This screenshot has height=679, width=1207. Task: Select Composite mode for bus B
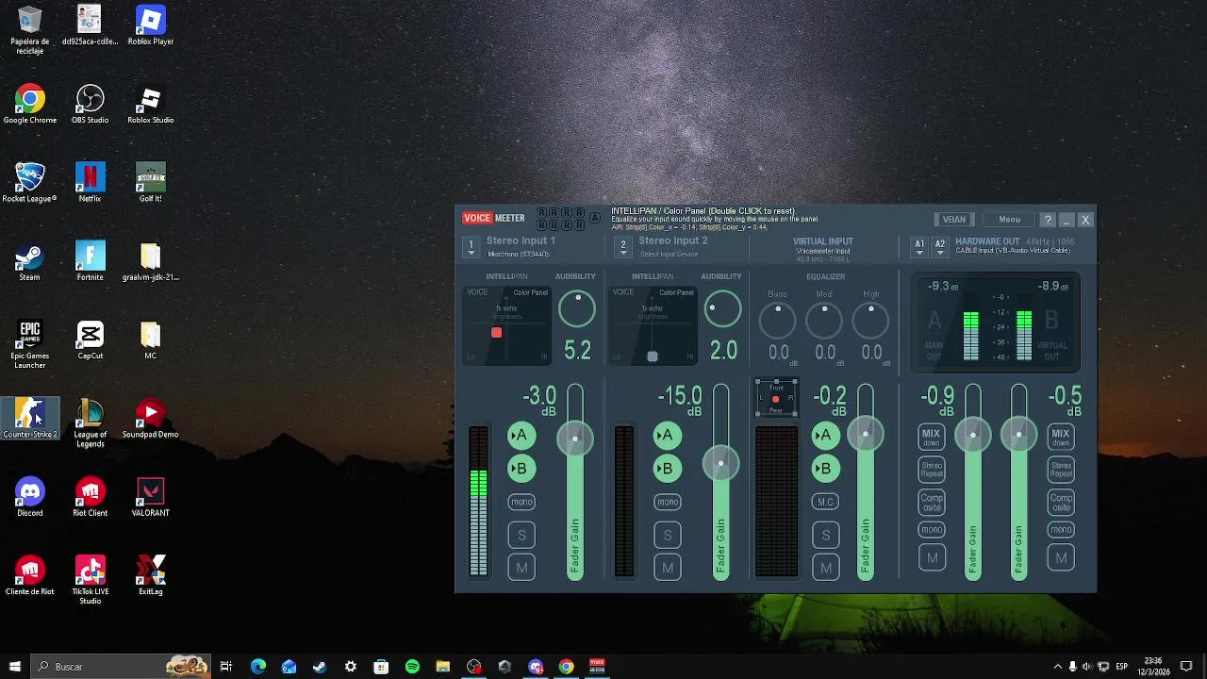tap(1061, 503)
